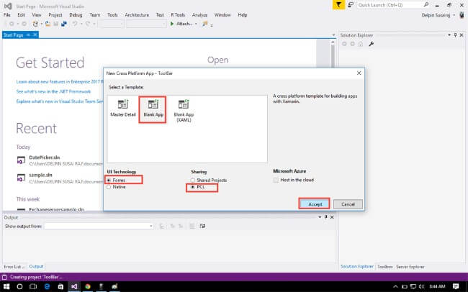Open the Project menu

pos(55,15)
